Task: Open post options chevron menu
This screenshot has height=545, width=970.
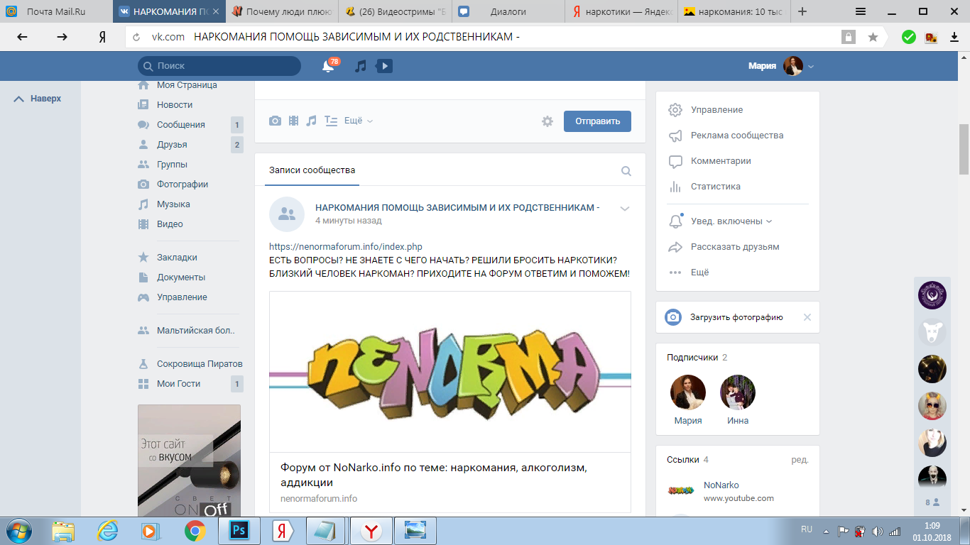Action: click(x=625, y=209)
